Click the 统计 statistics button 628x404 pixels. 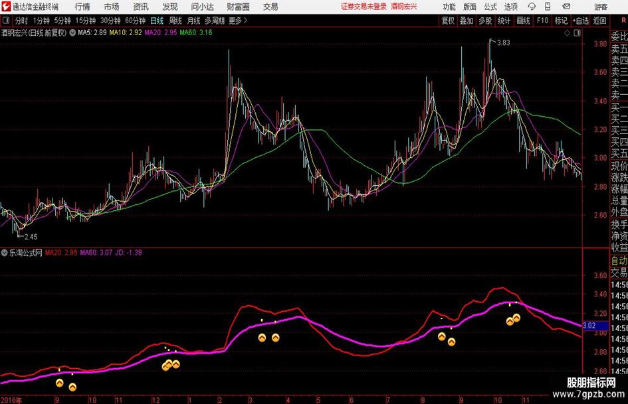coord(504,21)
